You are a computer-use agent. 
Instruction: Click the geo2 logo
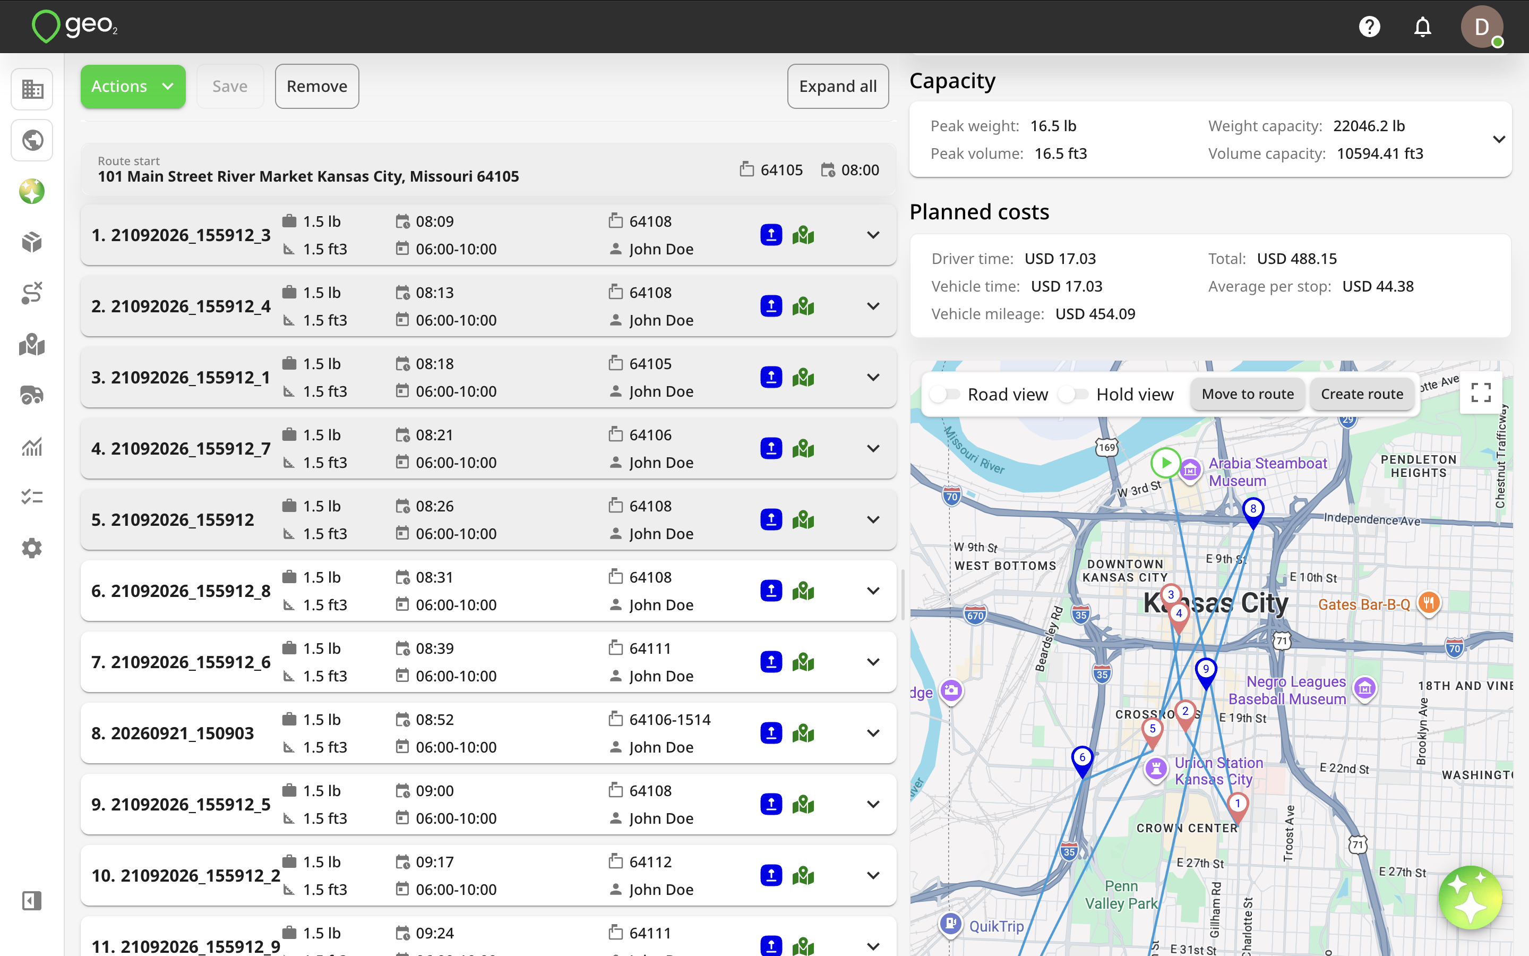(74, 27)
